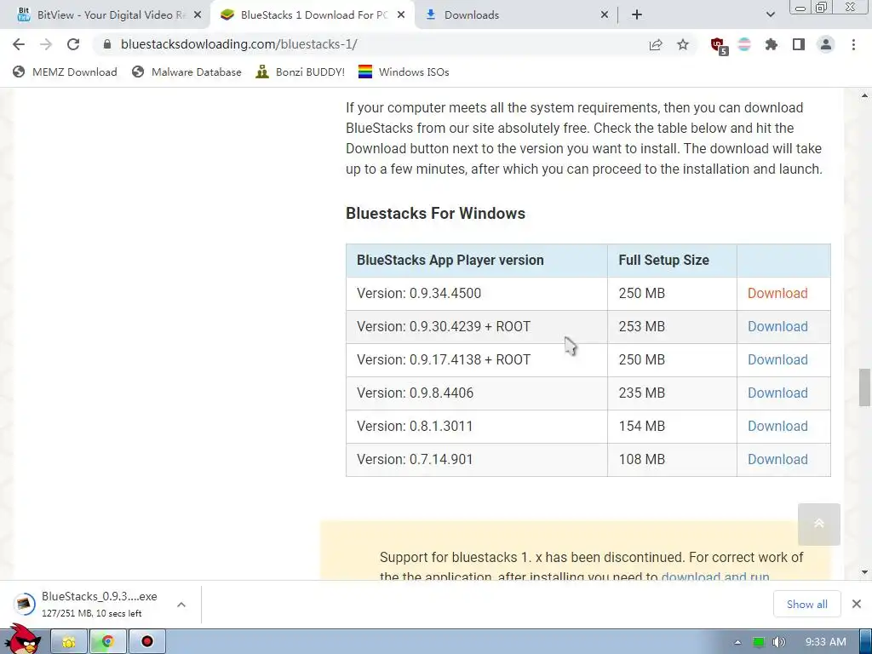Click the 'download and run' link
872x654 pixels.
715,577
